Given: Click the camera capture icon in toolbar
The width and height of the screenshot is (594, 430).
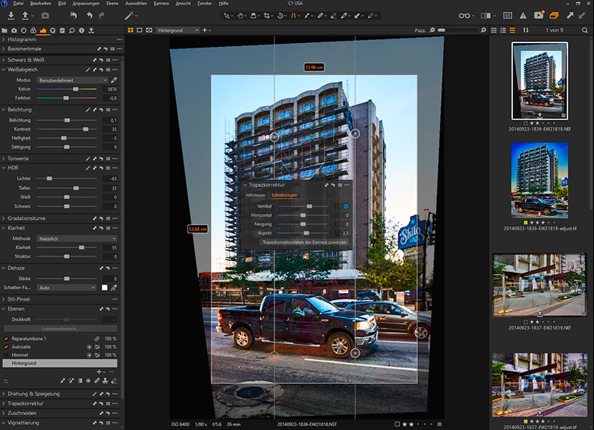Looking at the screenshot, I should (45, 16).
